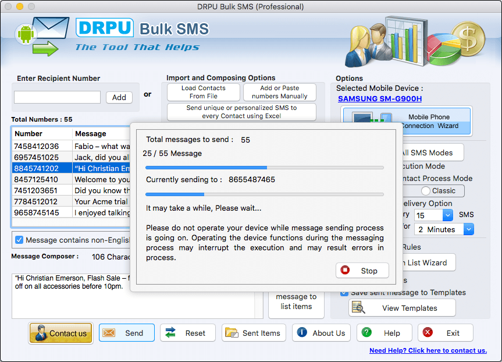Click Load Contacts From File
Screen dimensions: 502x362
(x=203, y=92)
